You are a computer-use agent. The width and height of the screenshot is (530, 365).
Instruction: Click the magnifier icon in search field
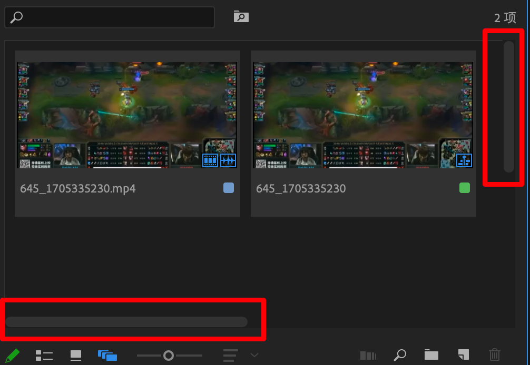point(16,17)
